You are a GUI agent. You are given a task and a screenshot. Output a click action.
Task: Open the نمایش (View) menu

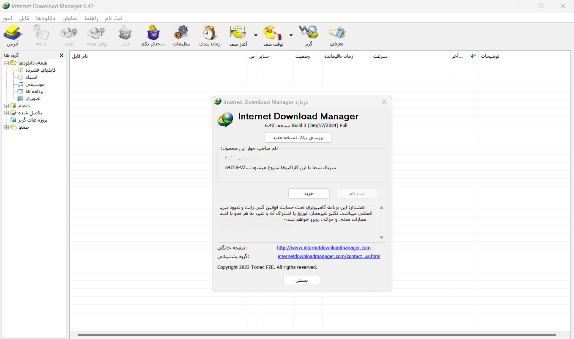tap(70, 18)
